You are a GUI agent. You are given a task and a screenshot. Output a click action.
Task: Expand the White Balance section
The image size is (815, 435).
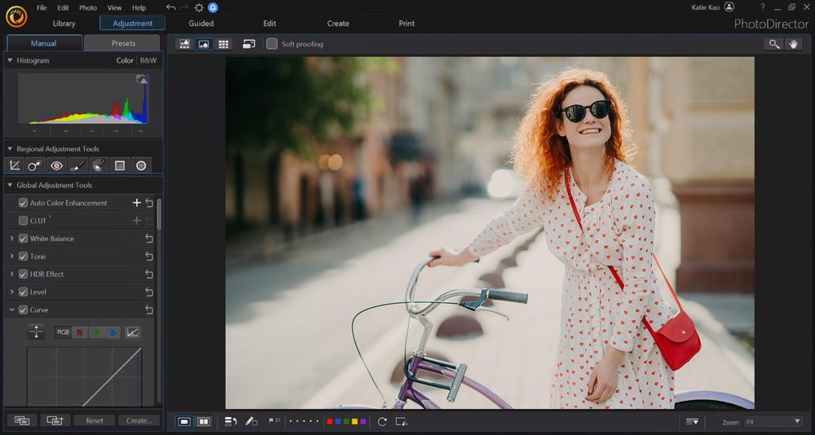(x=11, y=239)
